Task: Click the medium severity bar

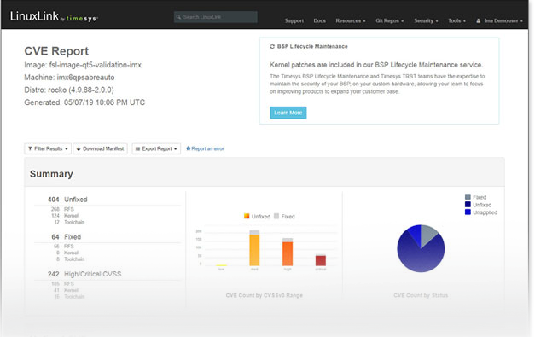Action: click(254, 248)
